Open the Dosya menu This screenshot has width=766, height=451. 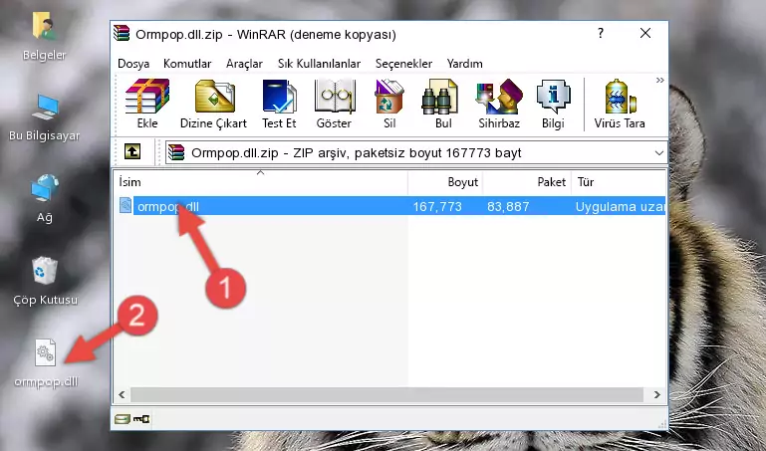pos(133,64)
